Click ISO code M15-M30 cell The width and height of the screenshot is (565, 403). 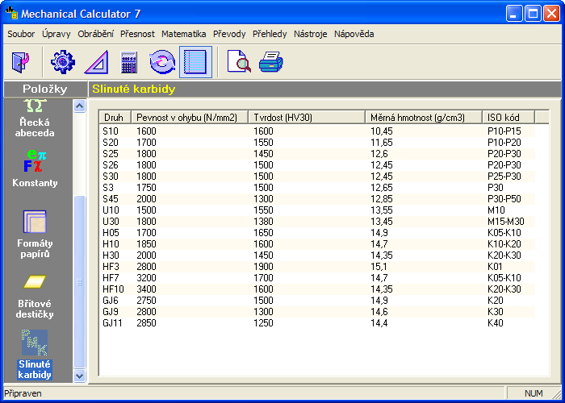pos(505,222)
